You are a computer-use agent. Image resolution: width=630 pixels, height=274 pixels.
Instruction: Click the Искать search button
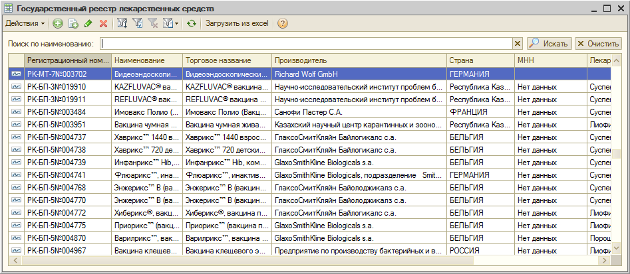(549, 43)
